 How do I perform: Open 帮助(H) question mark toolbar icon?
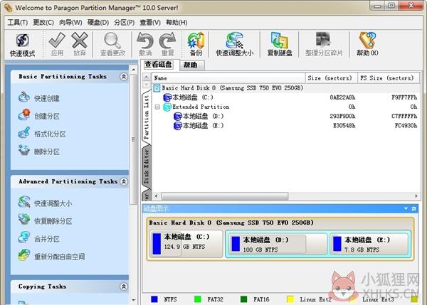click(367, 44)
